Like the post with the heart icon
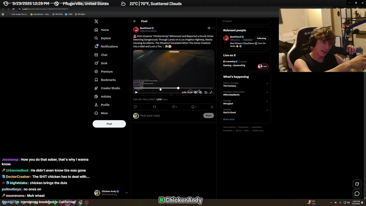Viewport: 366px width, 206px height. coord(174,107)
